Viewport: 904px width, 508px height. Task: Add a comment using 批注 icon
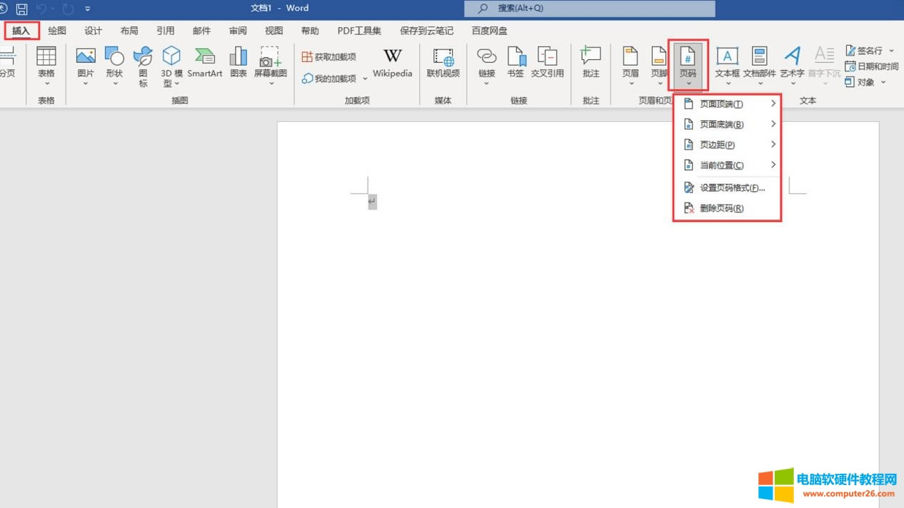click(x=591, y=63)
